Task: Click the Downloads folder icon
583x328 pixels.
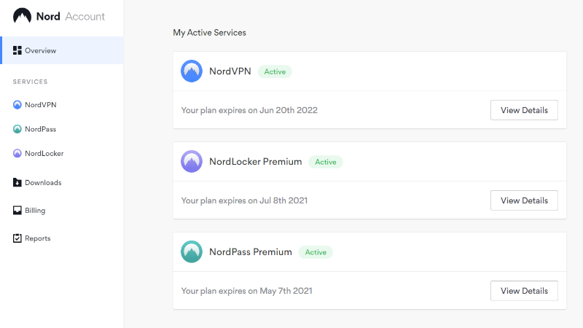Action: click(17, 182)
